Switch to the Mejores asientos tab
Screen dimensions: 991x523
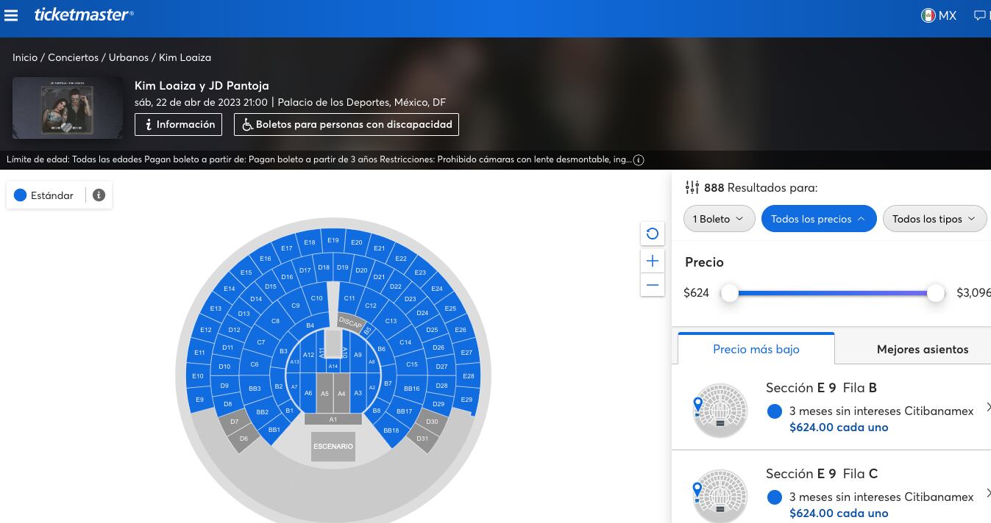(x=922, y=350)
